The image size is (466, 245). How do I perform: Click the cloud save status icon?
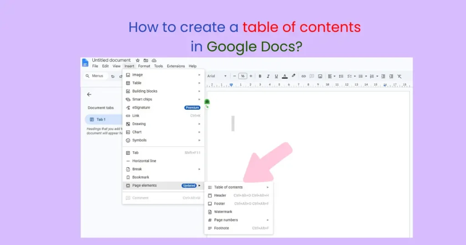154,61
